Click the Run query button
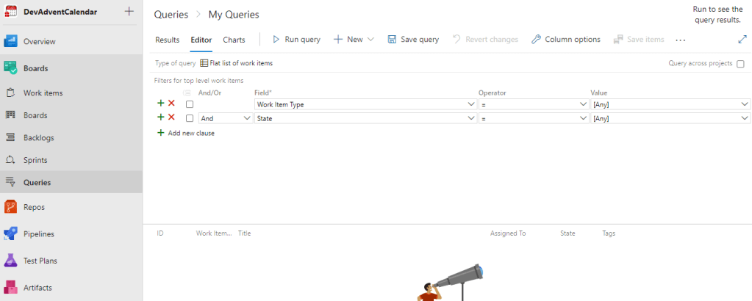752x301 pixels. click(296, 40)
